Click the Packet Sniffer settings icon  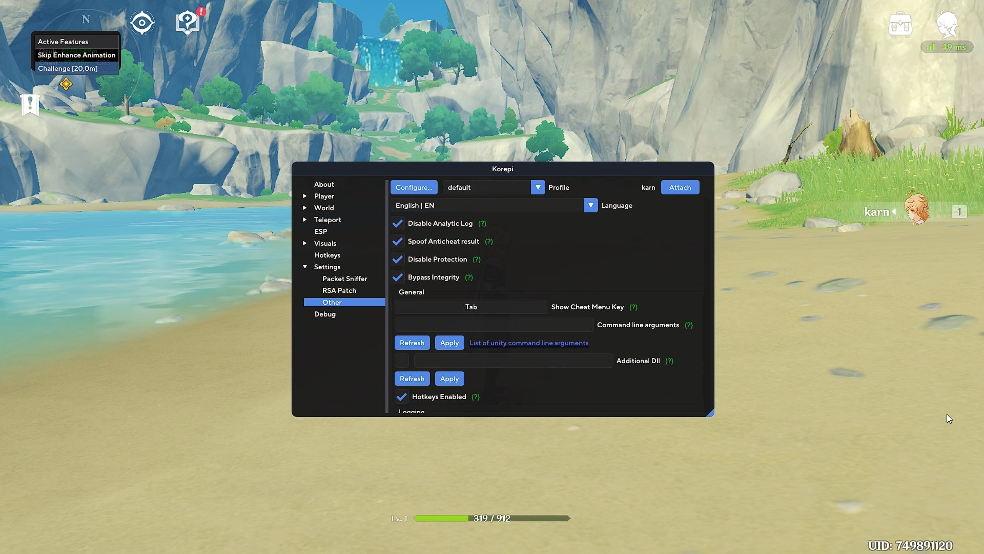pyautogui.click(x=344, y=279)
